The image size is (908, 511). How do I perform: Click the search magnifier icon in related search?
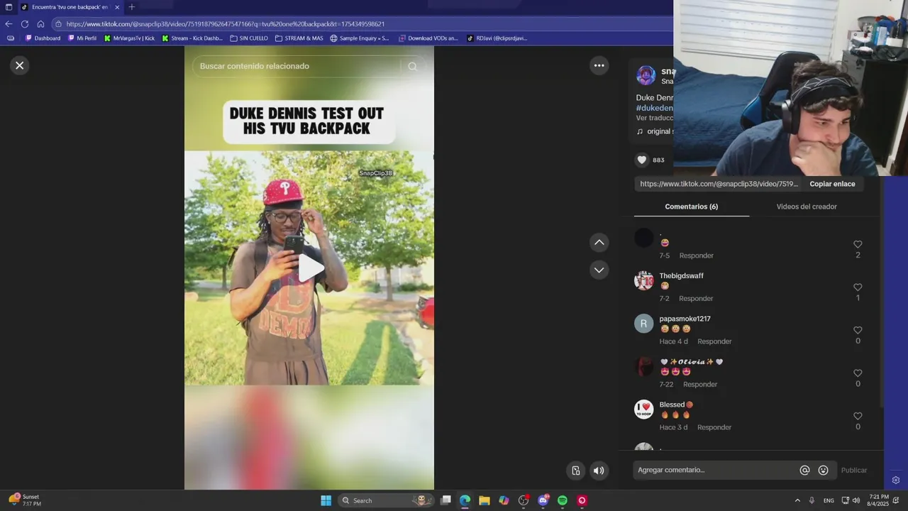(x=413, y=66)
